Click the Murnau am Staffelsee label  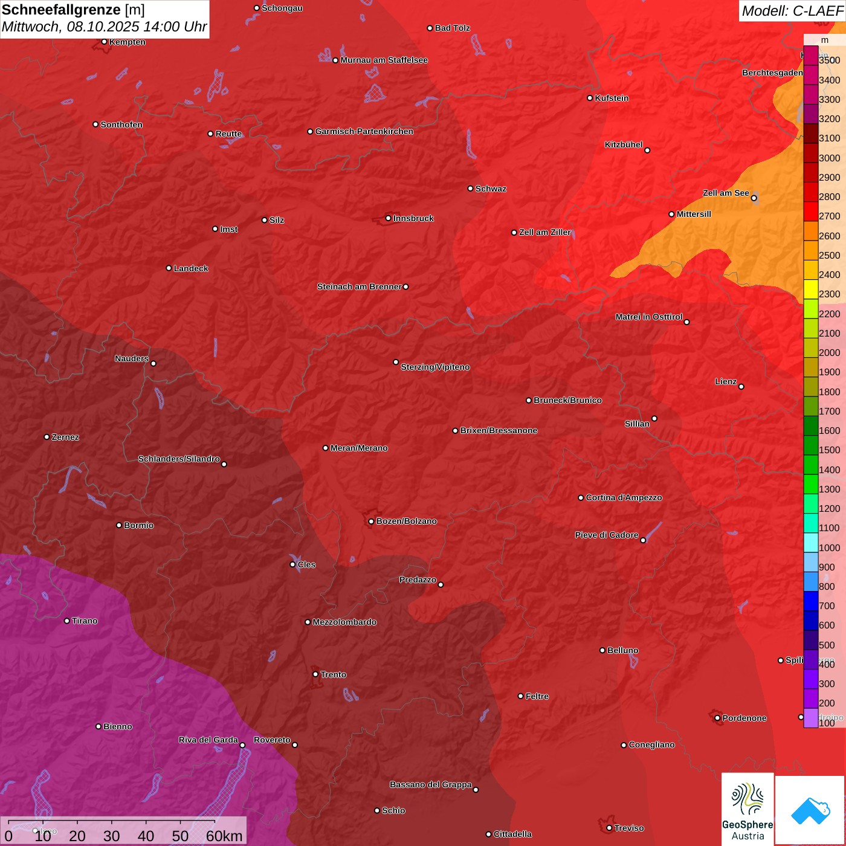(x=384, y=60)
